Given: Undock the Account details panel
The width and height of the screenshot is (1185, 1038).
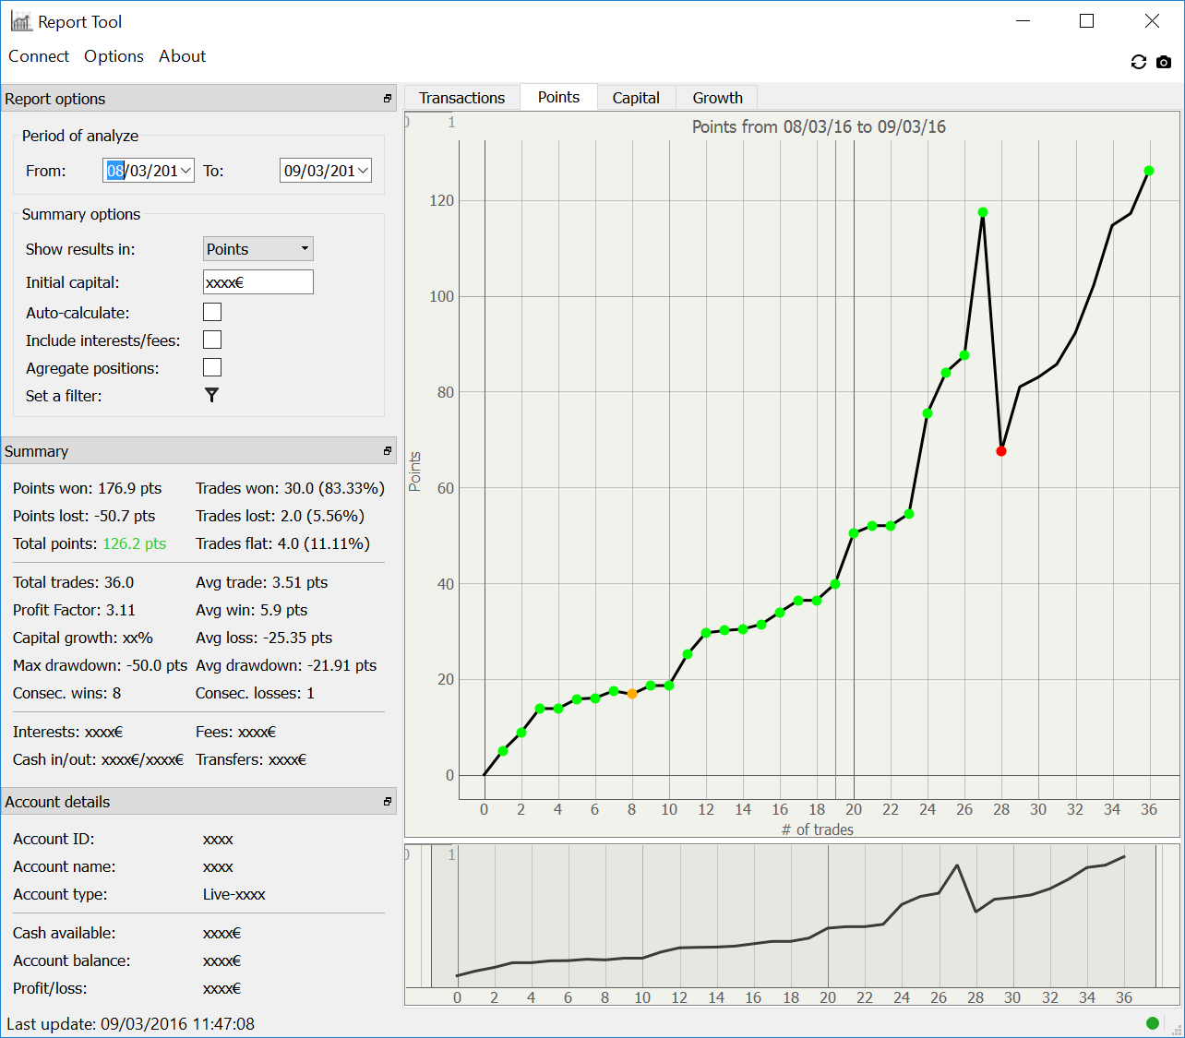Looking at the screenshot, I should 388,802.
